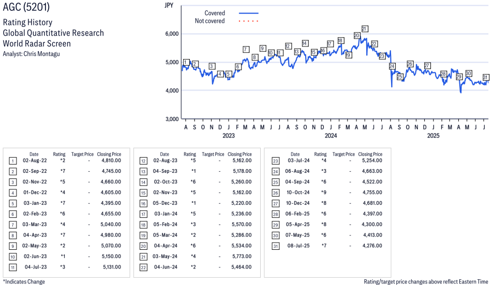Click closing price 4,395.00
The image size is (494, 285).
coord(111,203)
